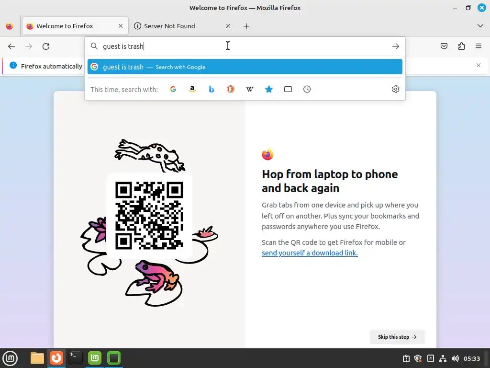Switch to the Server Not Found tab

(182, 26)
